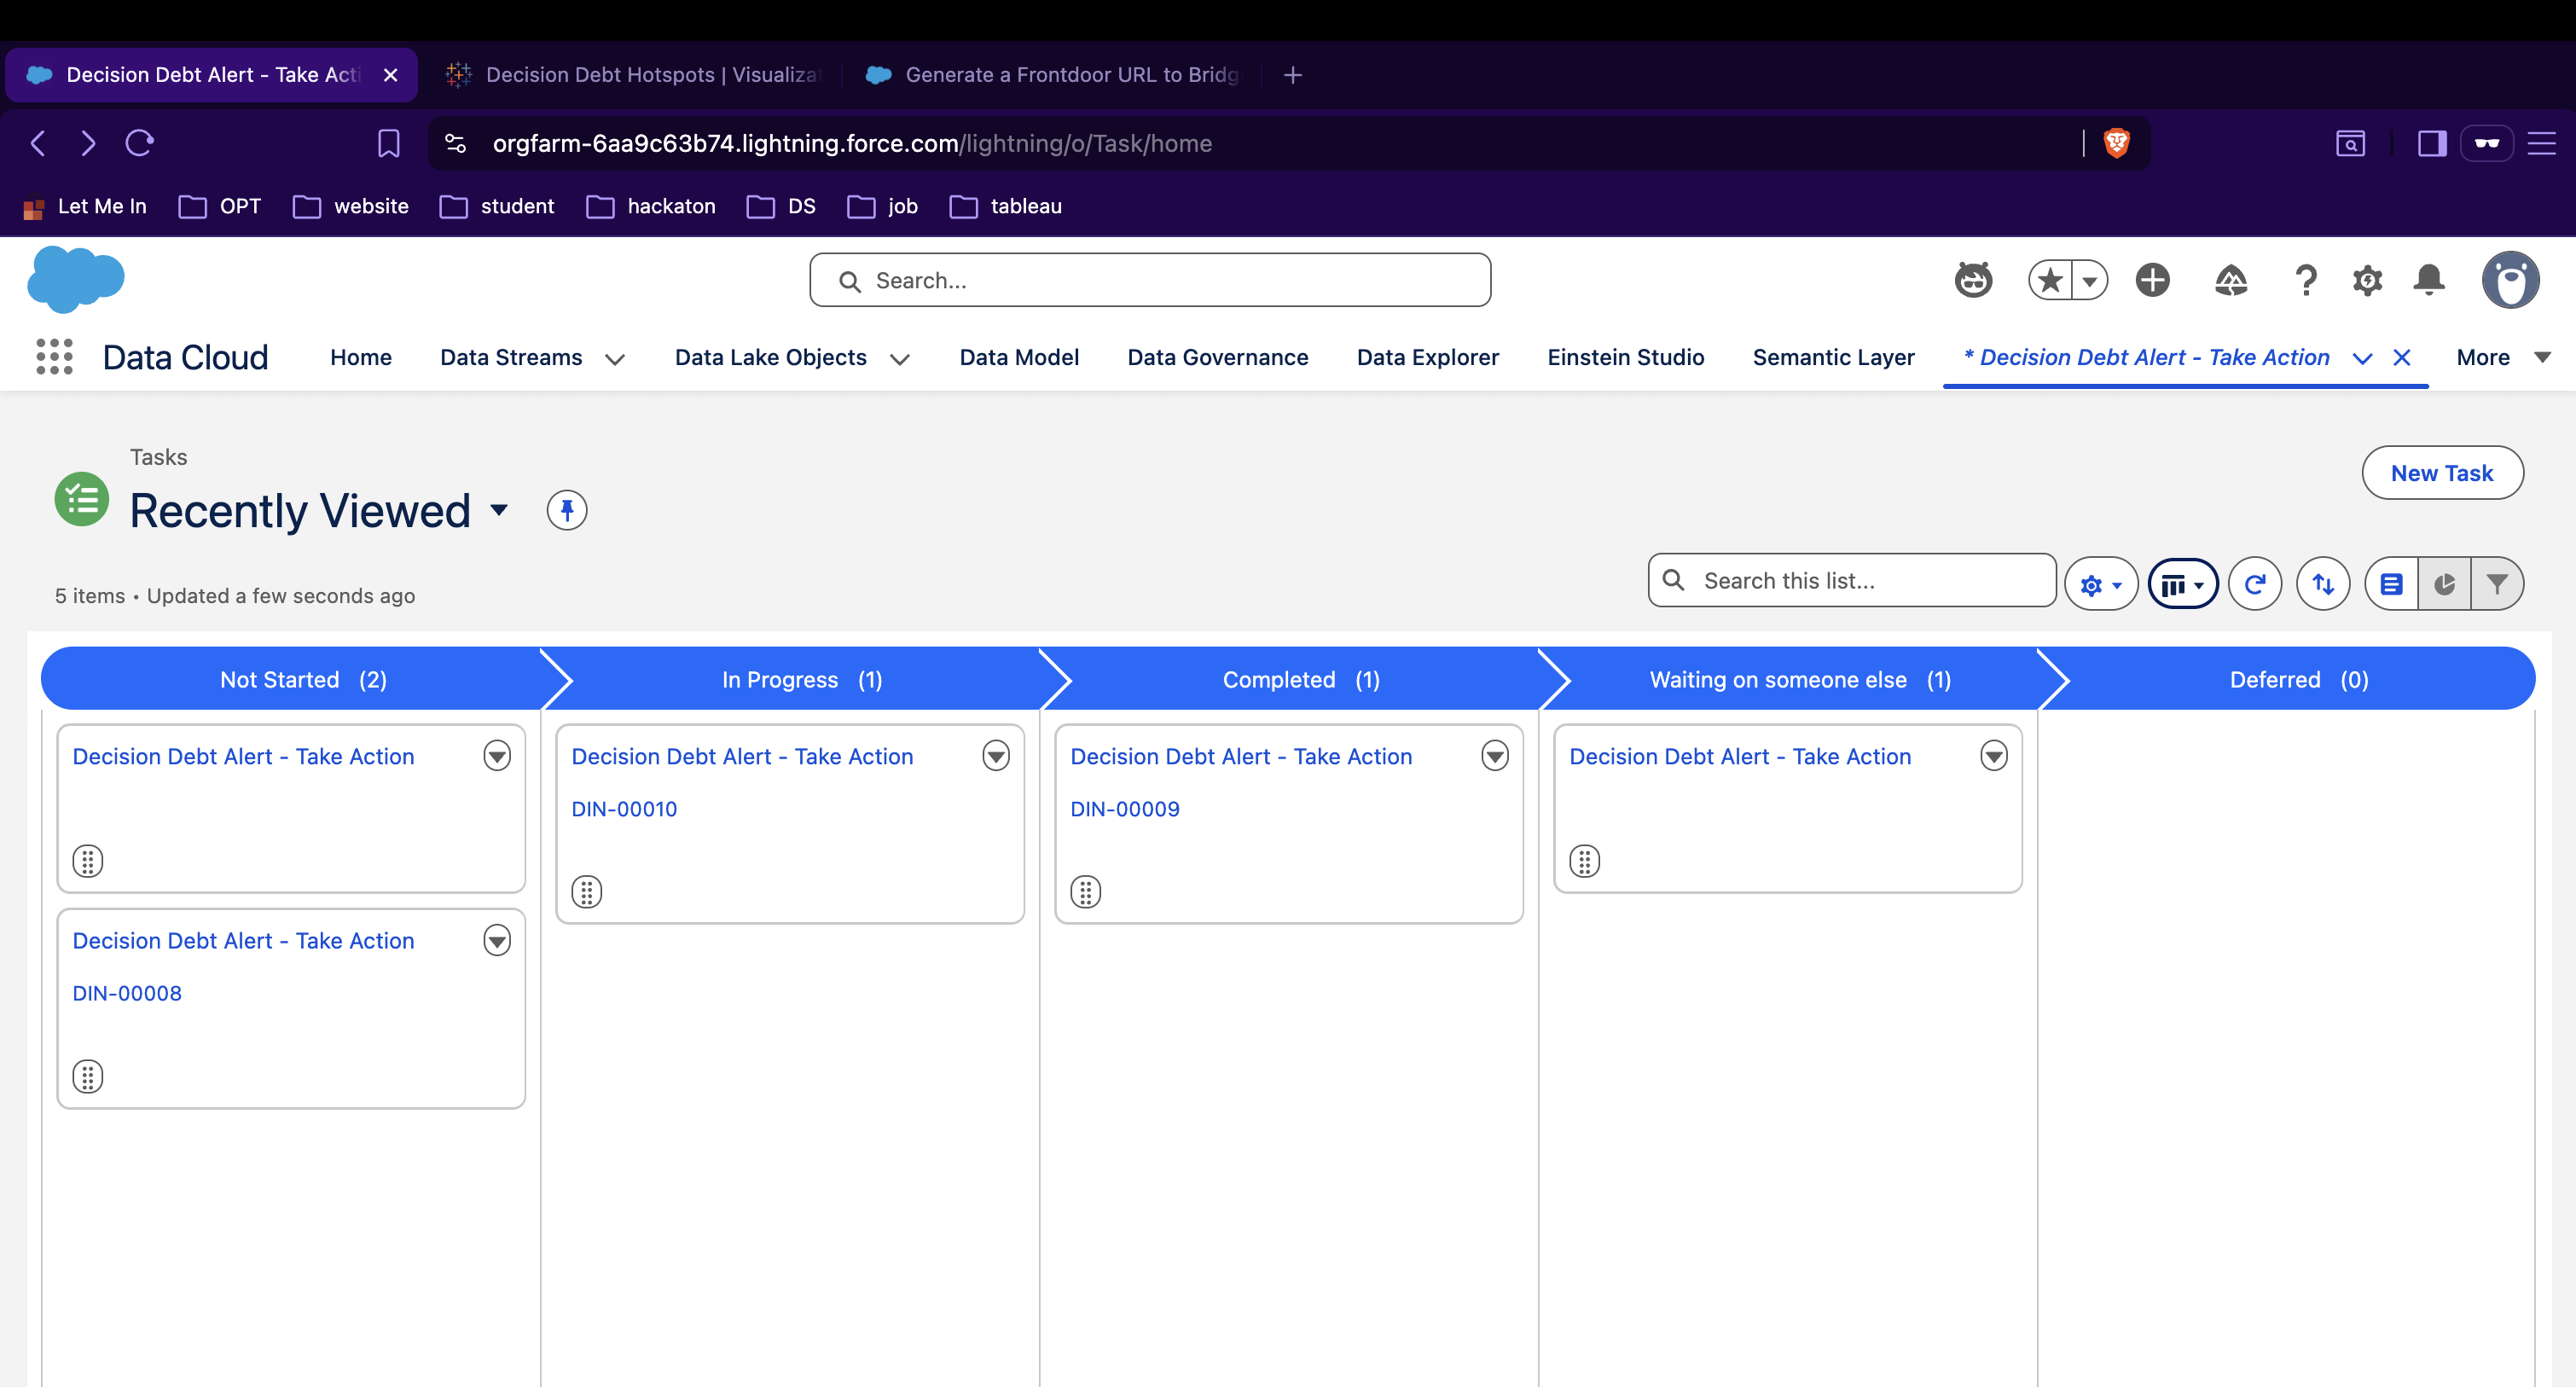Pin the Recently Viewed list view

pos(566,511)
